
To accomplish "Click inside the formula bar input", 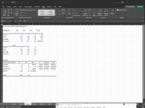I will [x=82, y=21].
